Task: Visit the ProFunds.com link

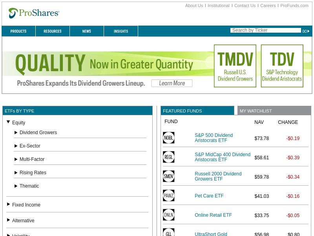Action: (294, 6)
